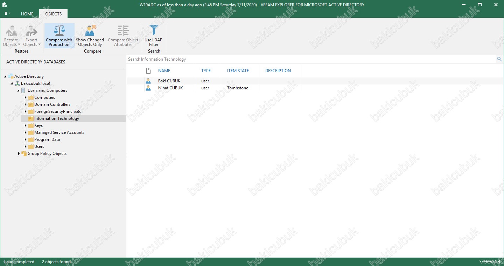Click the bakicubuk.local domain icon
The height and width of the screenshot is (266, 504).
pyautogui.click(x=17, y=83)
